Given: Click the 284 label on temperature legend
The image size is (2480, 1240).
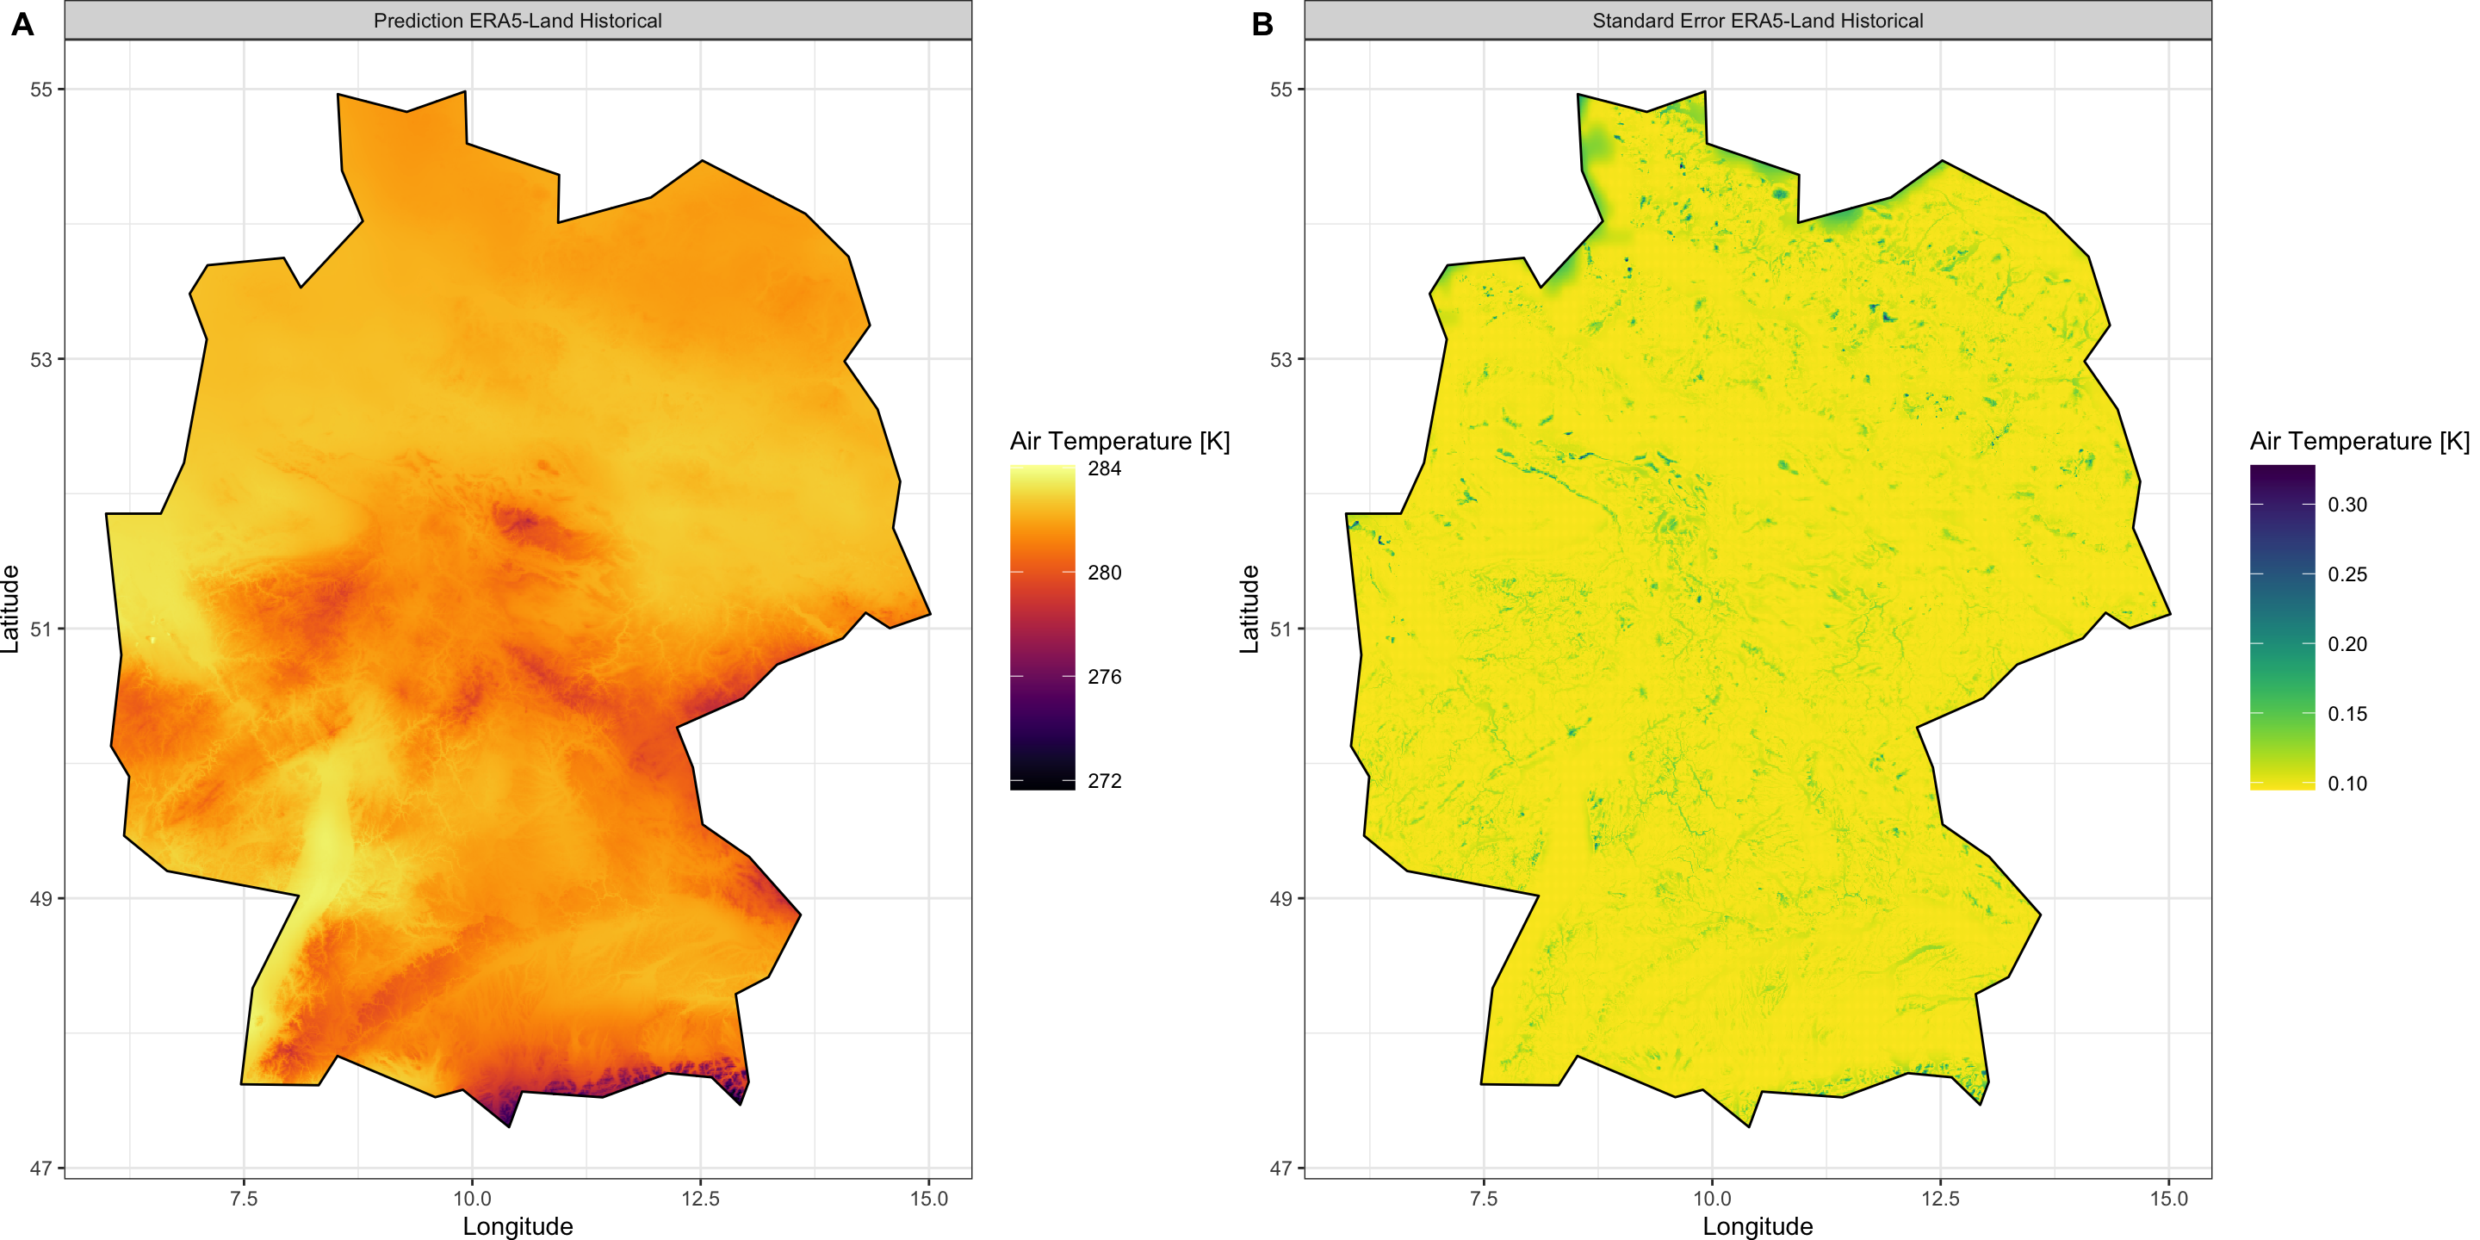Looking at the screenshot, I should coord(1104,468).
